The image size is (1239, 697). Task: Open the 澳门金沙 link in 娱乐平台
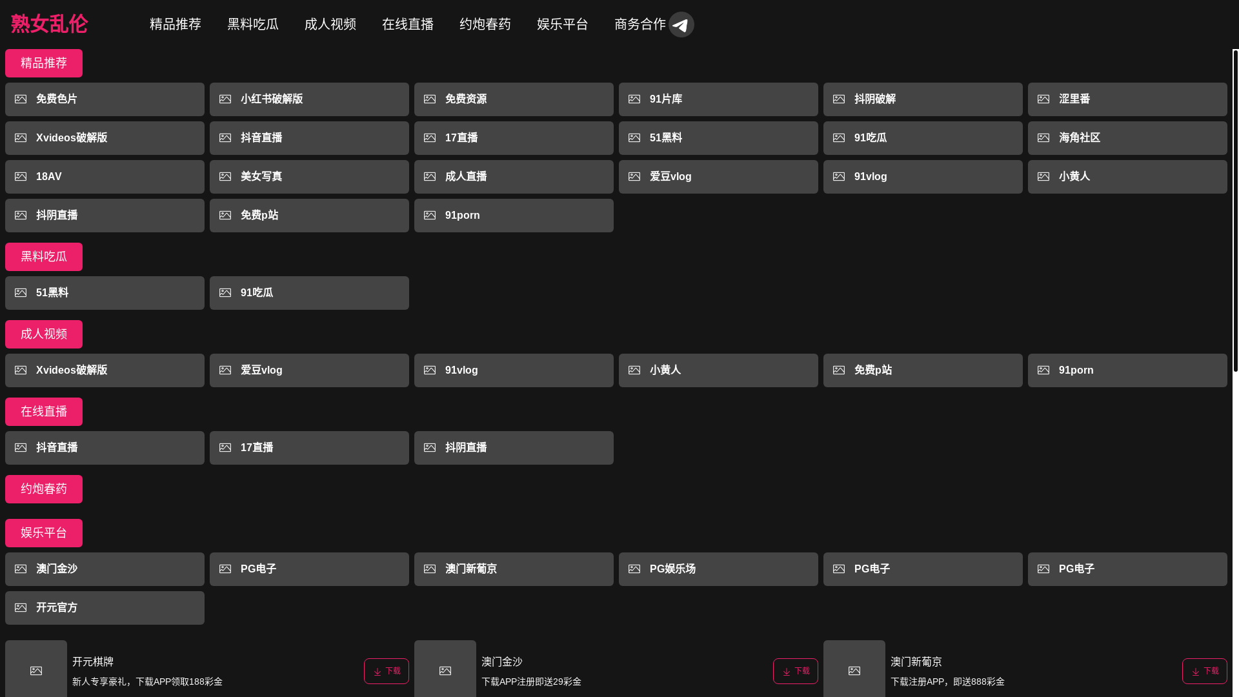tap(105, 569)
